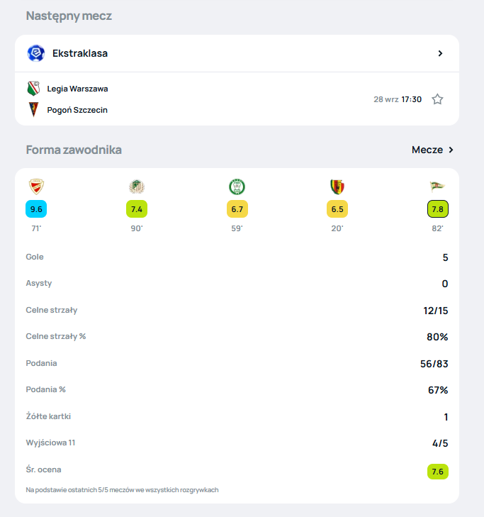Click the chevron next to Mecze

[451, 150]
